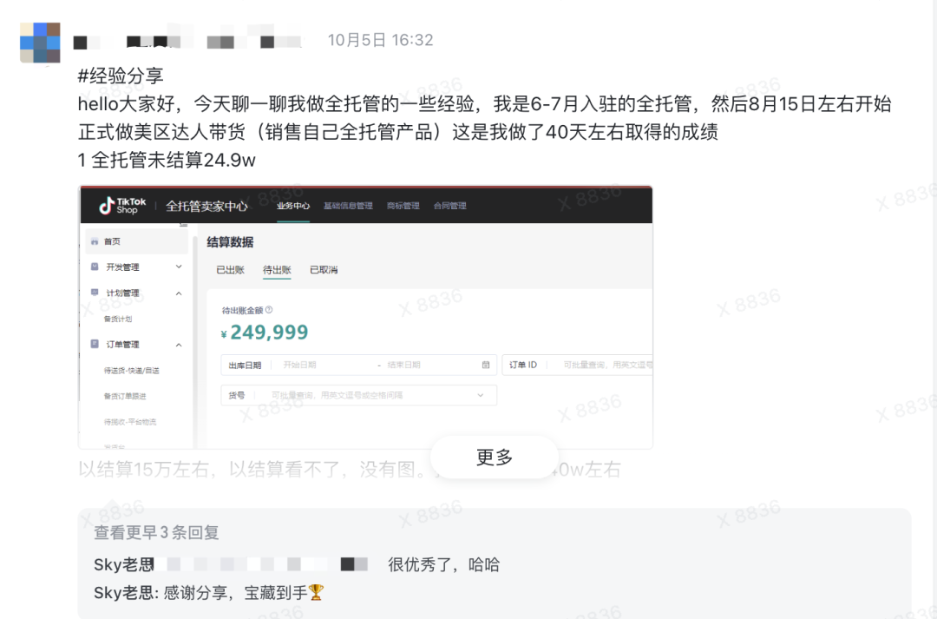
Task: Switch to the 已取消 tab
Action: [324, 270]
